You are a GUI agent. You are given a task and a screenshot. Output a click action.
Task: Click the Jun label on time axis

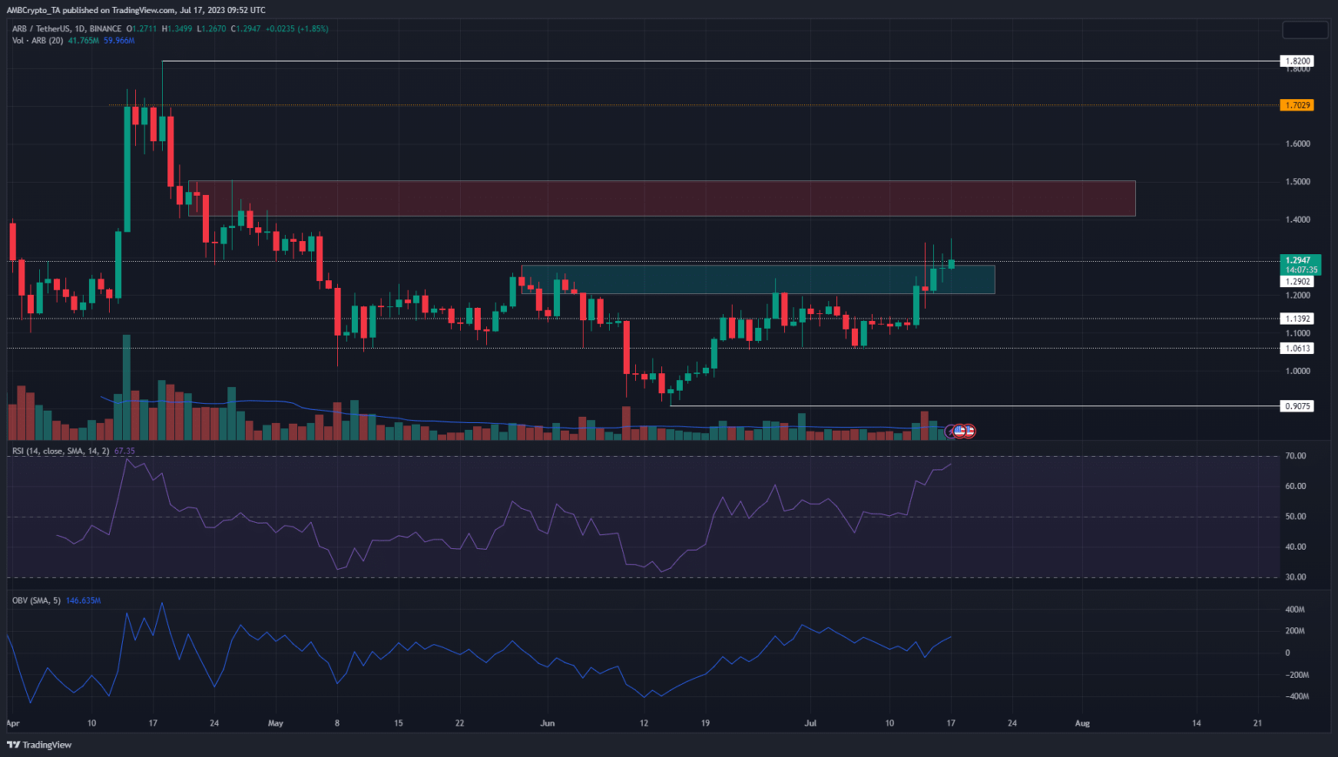[547, 723]
